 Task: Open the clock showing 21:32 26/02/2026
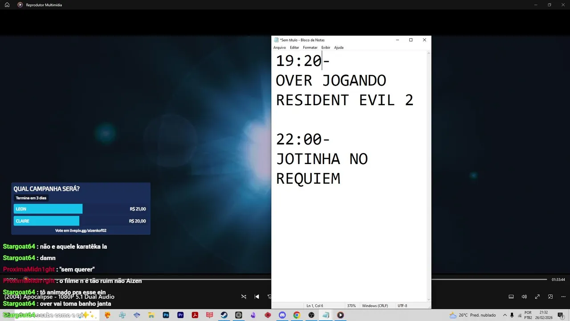(544, 315)
